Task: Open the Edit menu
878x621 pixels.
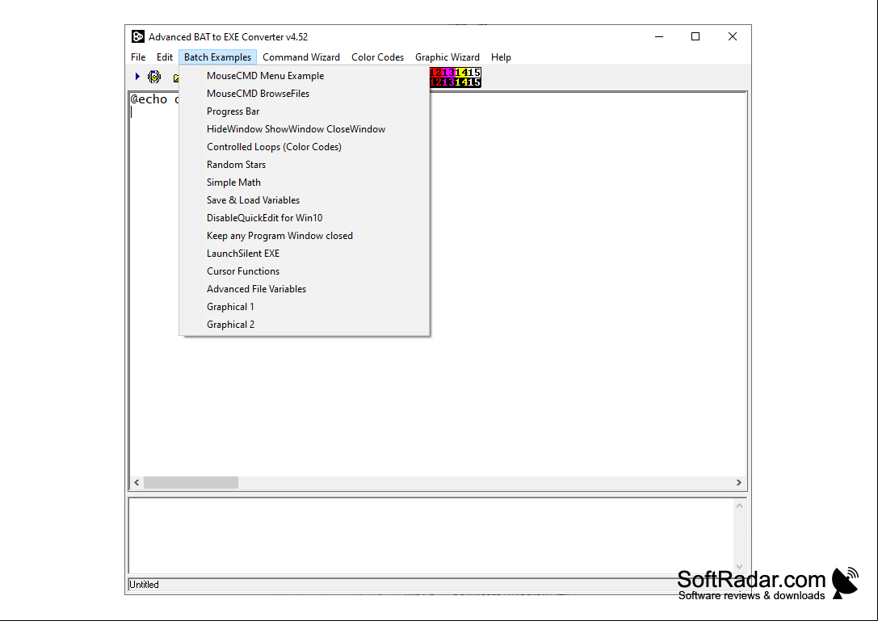Action: click(x=165, y=57)
